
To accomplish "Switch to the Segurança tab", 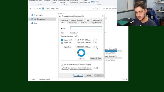I will [64, 20].
